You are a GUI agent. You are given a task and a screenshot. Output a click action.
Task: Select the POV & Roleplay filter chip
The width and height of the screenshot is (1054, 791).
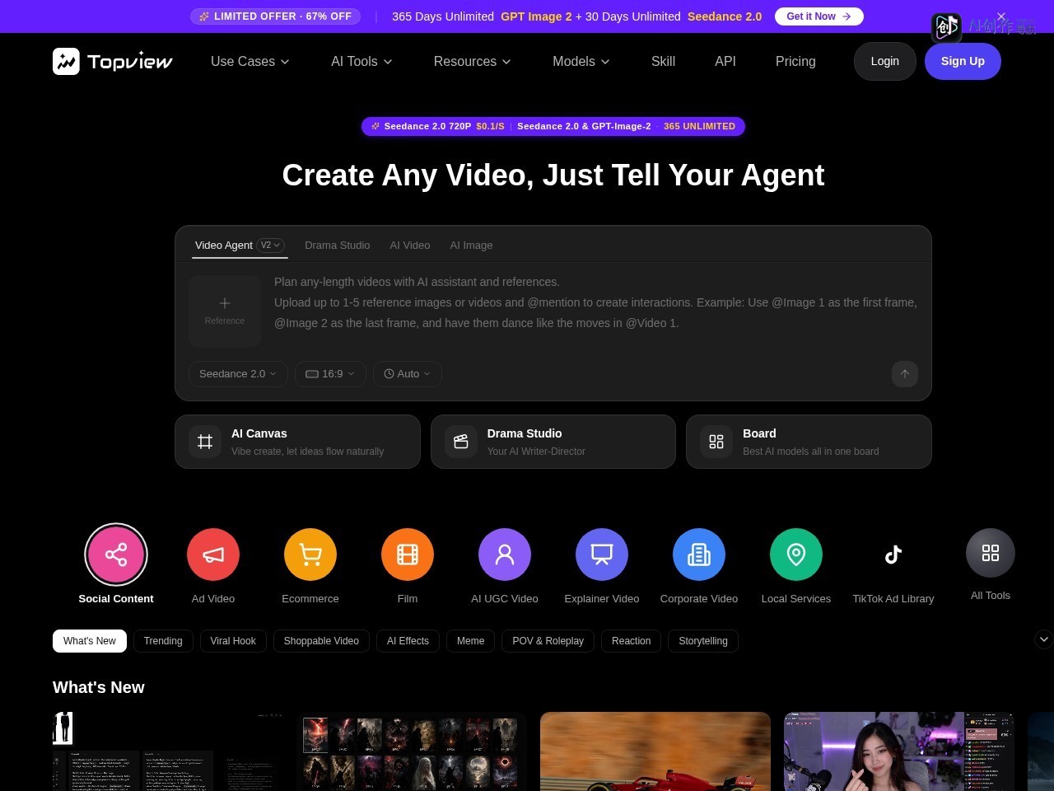point(548,641)
